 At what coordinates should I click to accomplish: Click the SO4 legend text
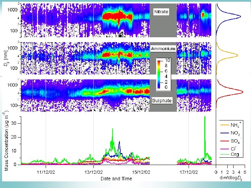(x=235, y=141)
